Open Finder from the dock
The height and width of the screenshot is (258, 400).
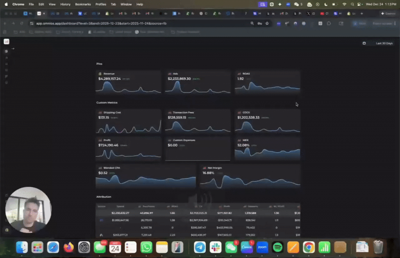coord(22,247)
